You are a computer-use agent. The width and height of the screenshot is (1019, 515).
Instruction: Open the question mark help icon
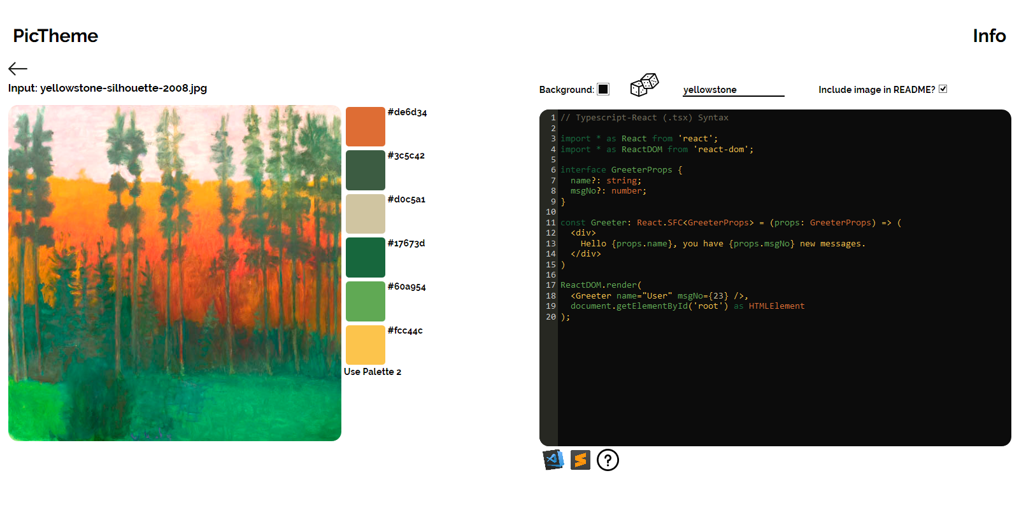tap(608, 460)
